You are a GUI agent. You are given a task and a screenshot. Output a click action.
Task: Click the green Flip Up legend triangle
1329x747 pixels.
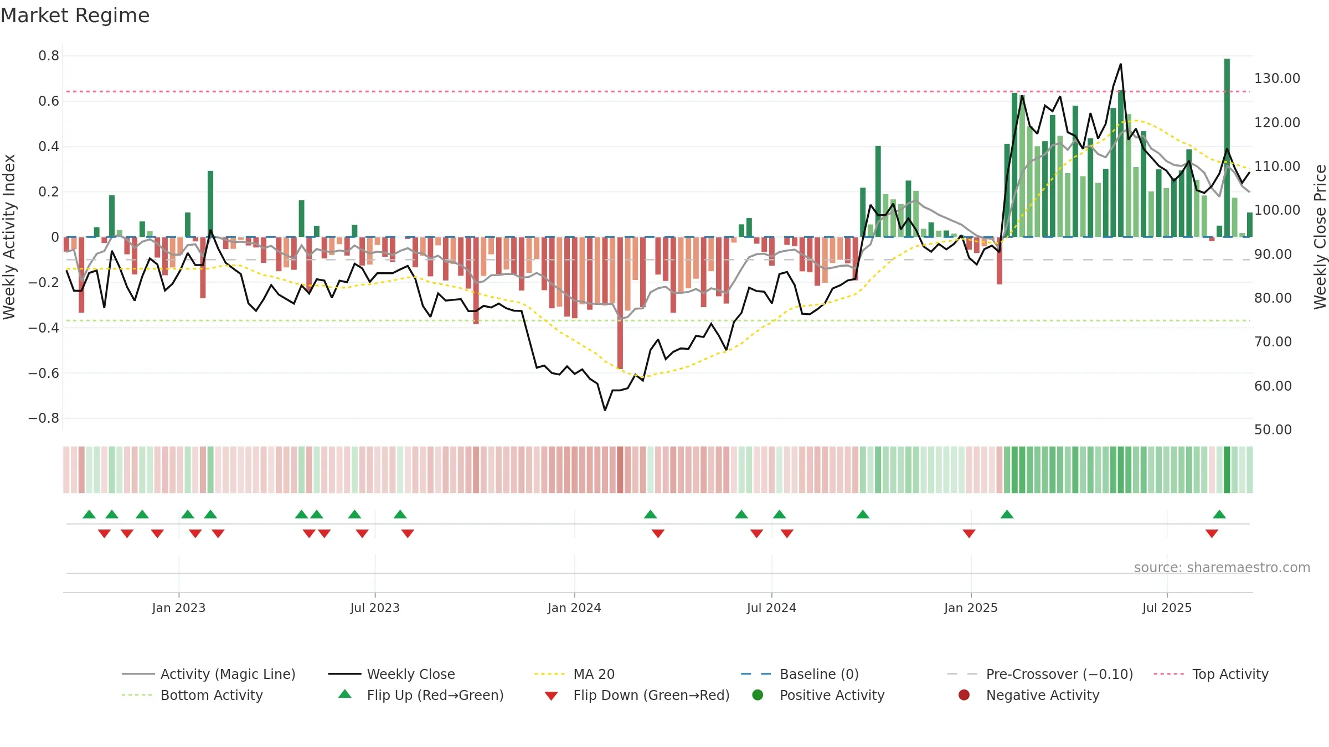click(x=345, y=694)
